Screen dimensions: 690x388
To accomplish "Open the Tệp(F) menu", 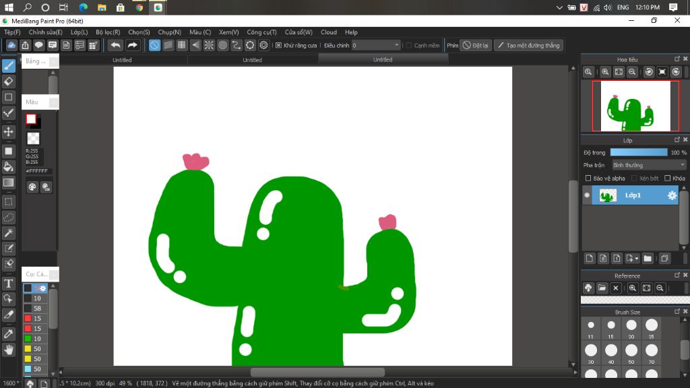I will point(12,32).
